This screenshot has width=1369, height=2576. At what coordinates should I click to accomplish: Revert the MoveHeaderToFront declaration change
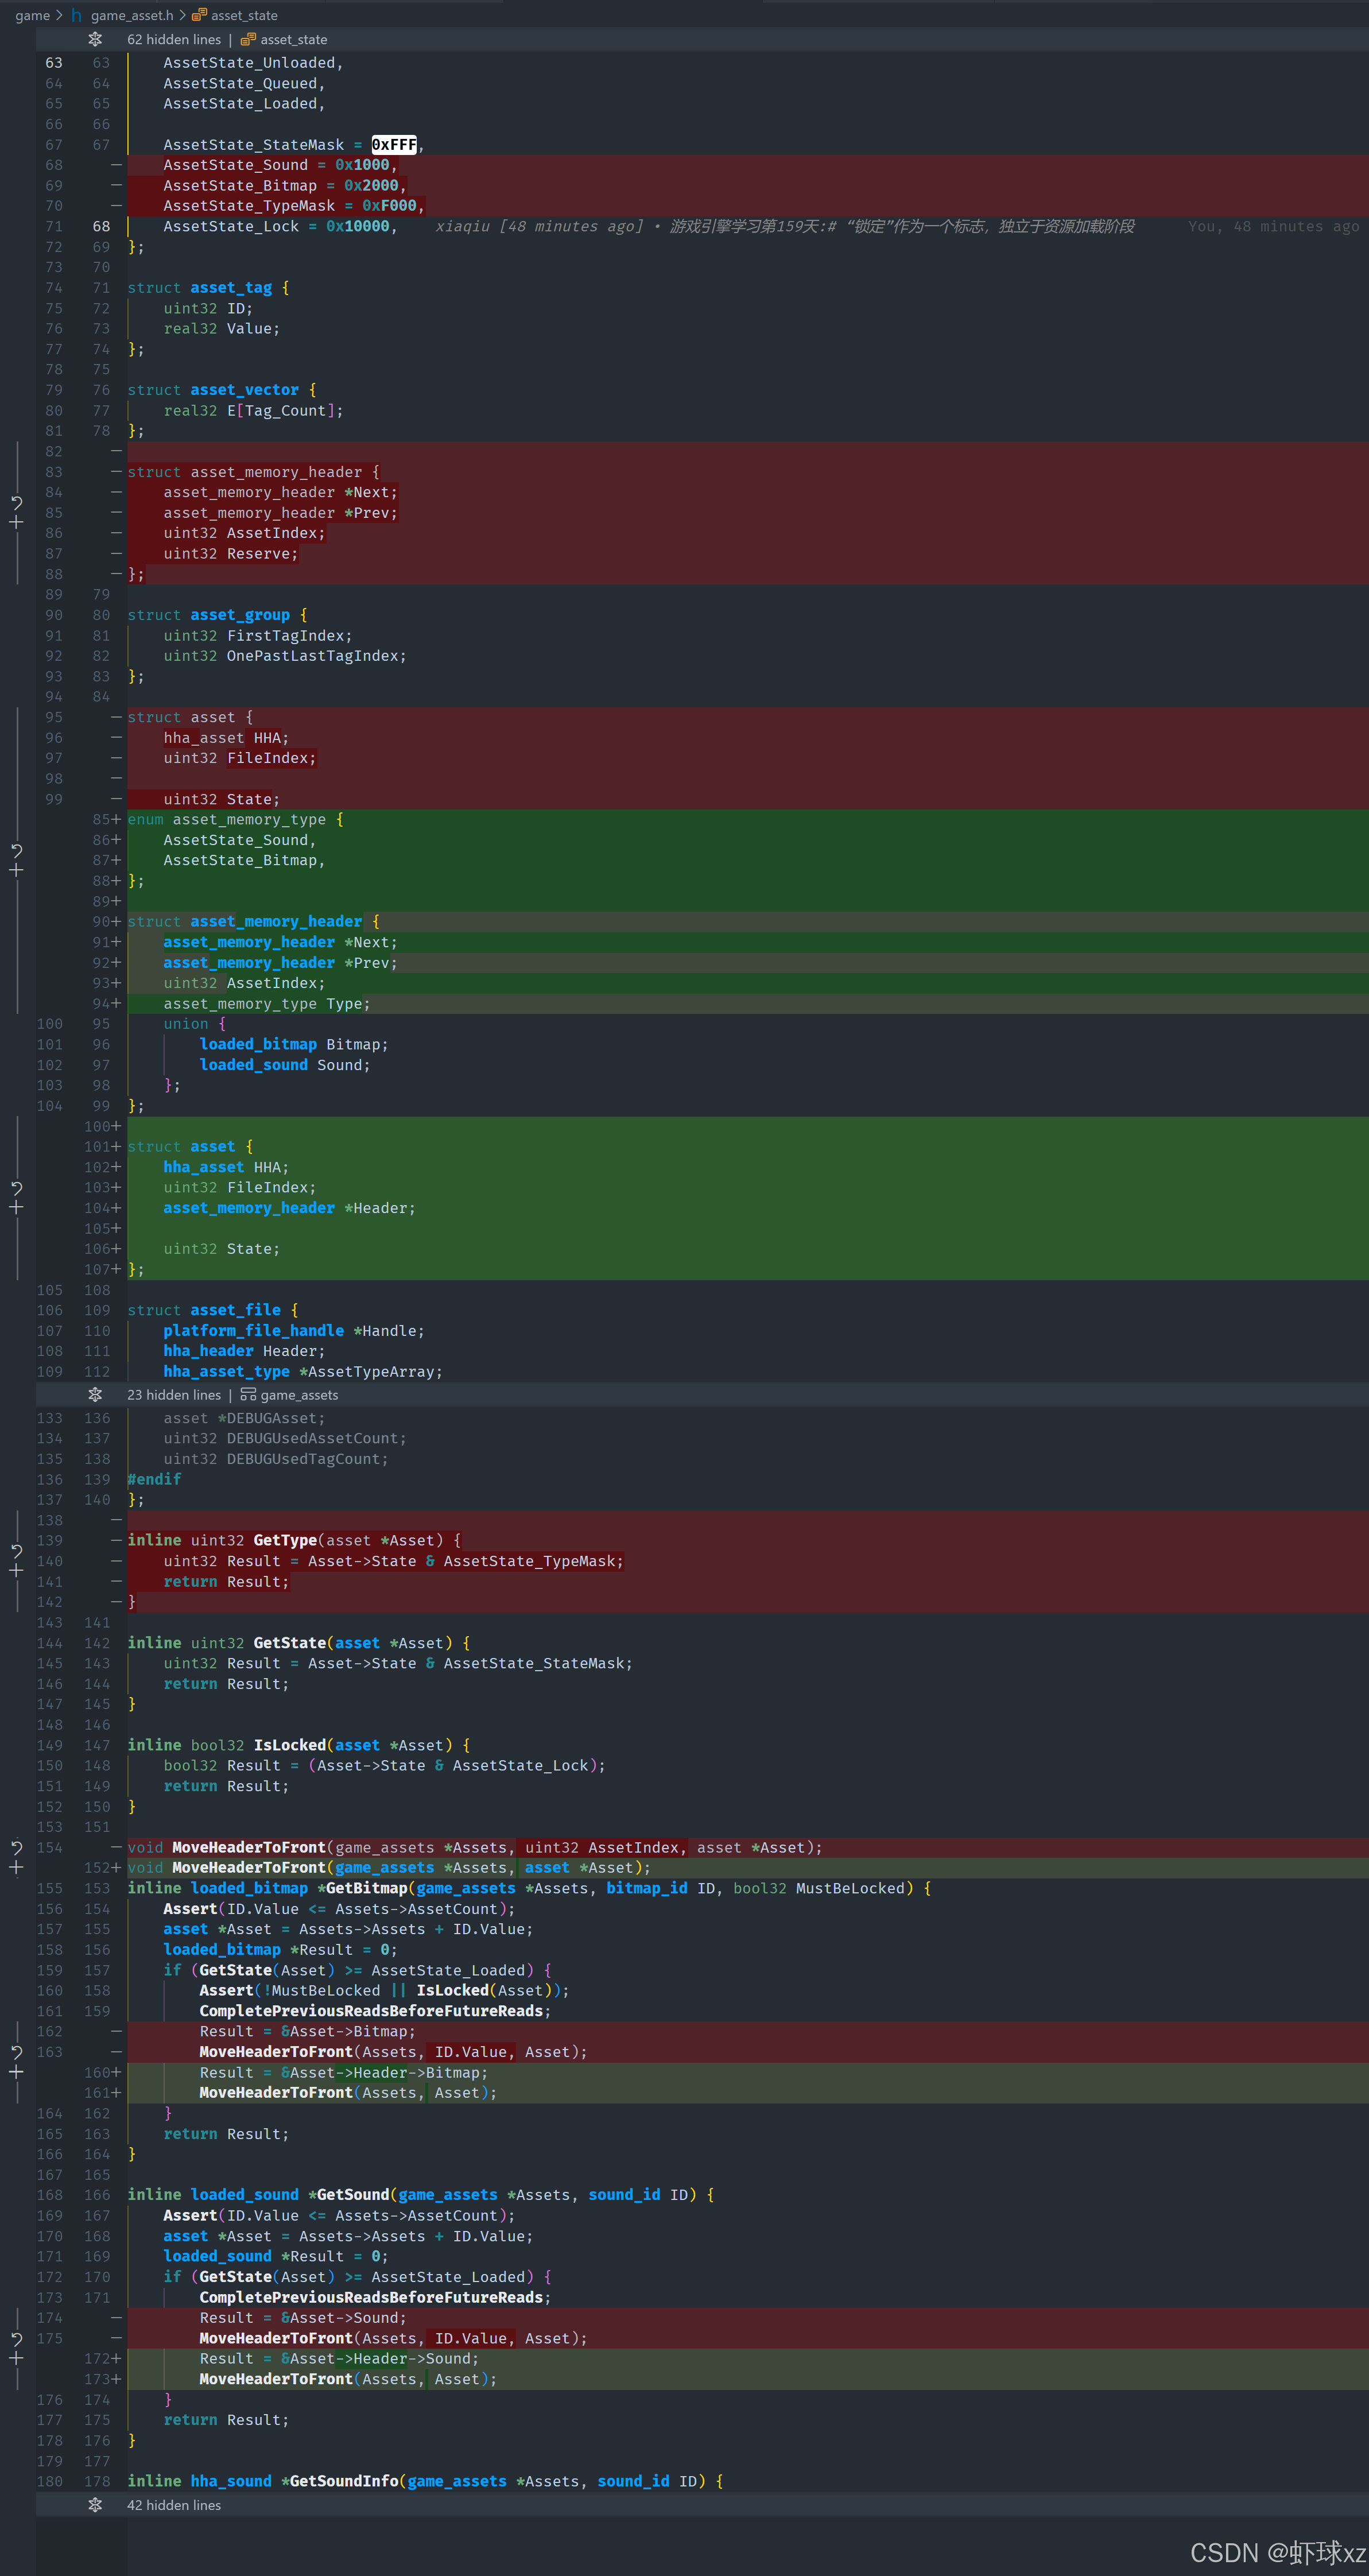tap(16, 1847)
